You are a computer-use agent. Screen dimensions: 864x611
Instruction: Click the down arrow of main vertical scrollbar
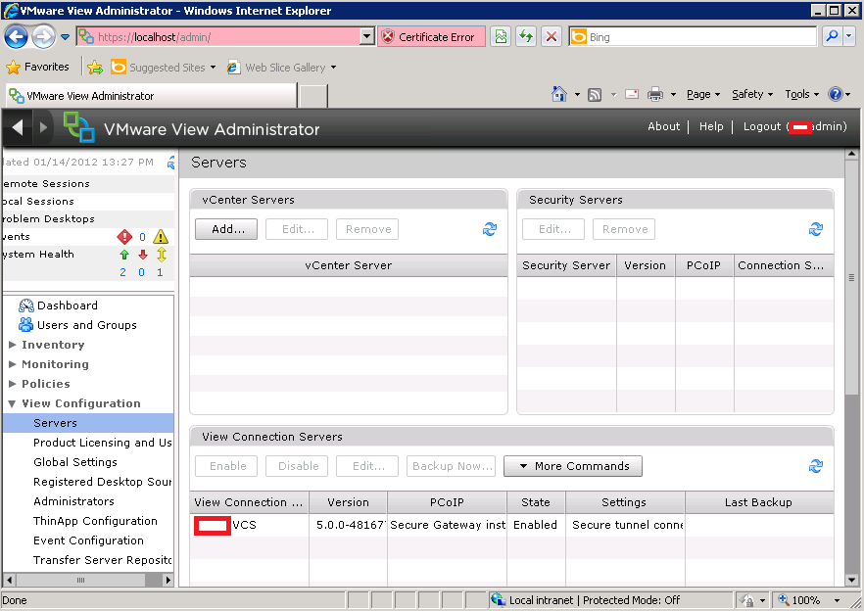coord(851,580)
